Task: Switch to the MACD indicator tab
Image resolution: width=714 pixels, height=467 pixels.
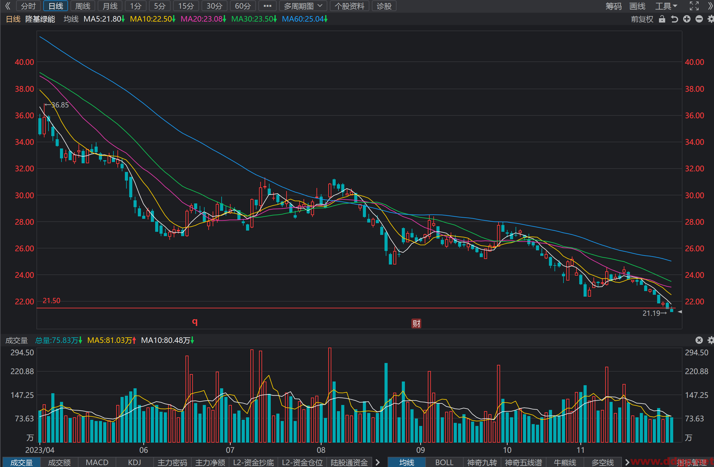Action: click(x=97, y=462)
